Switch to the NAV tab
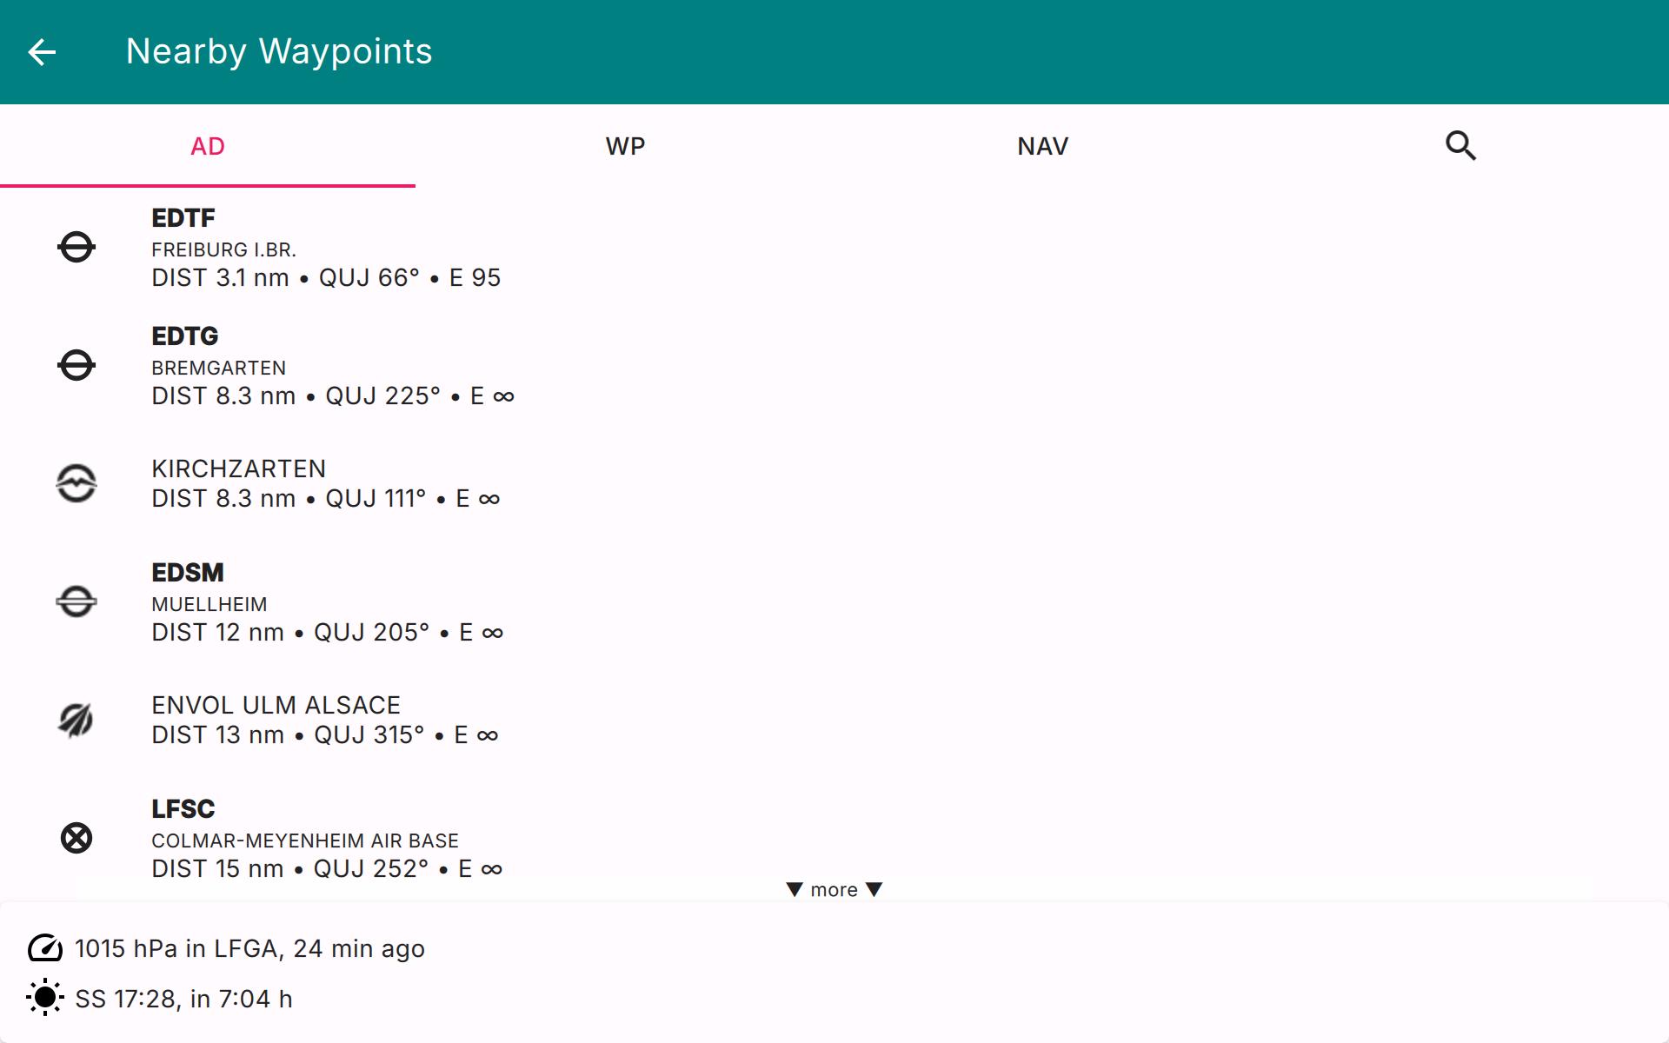 tap(1042, 146)
